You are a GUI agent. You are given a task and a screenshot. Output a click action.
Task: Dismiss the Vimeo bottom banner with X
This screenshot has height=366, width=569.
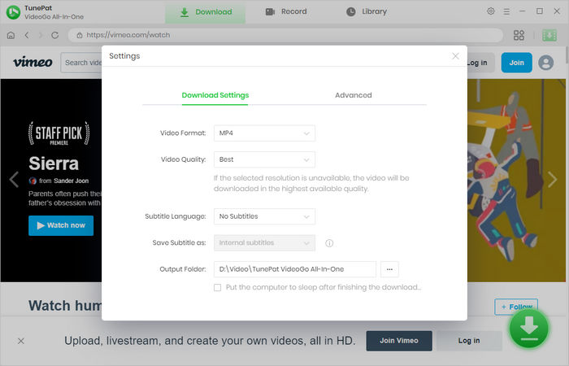pyautogui.click(x=21, y=341)
